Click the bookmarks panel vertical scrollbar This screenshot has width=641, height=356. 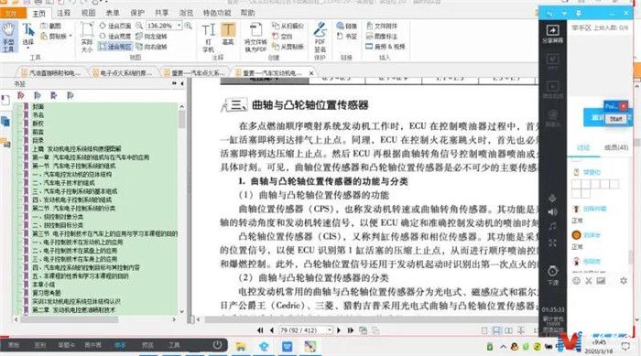181,209
